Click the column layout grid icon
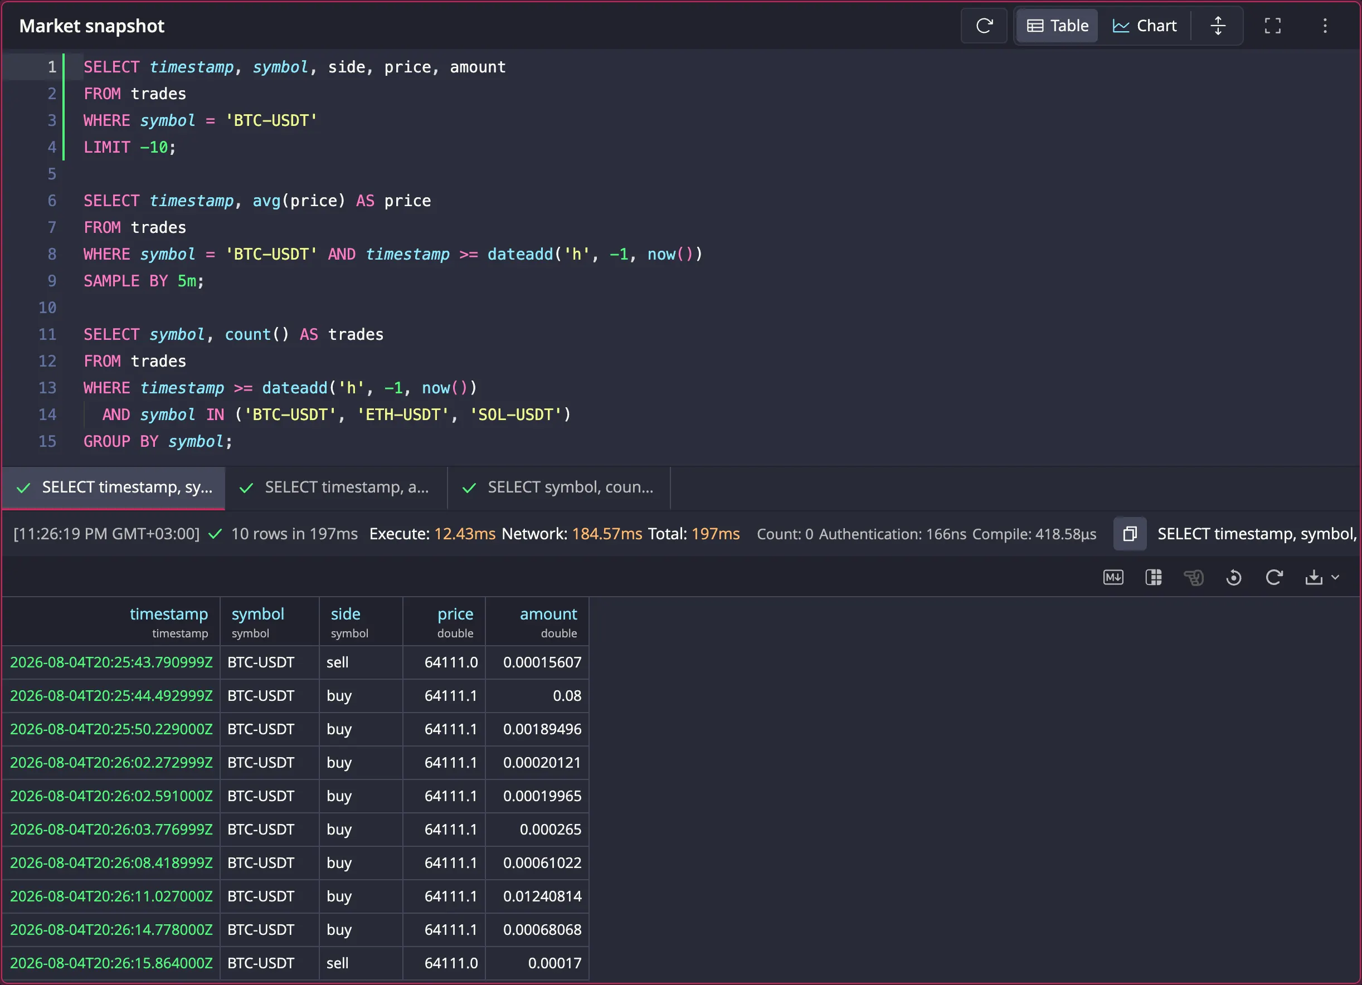This screenshot has height=985, width=1362. pyautogui.click(x=1153, y=577)
